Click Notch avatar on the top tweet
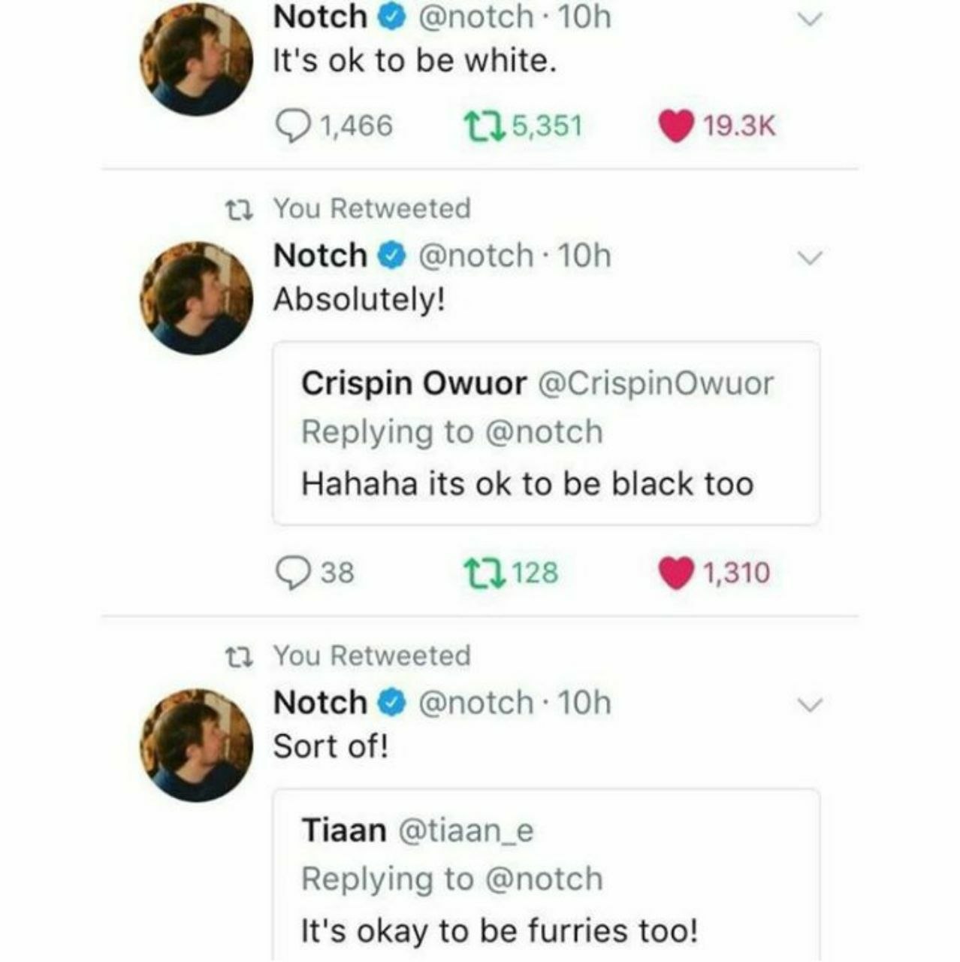The height and width of the screenshot is (962, 960). pos(197,60)
